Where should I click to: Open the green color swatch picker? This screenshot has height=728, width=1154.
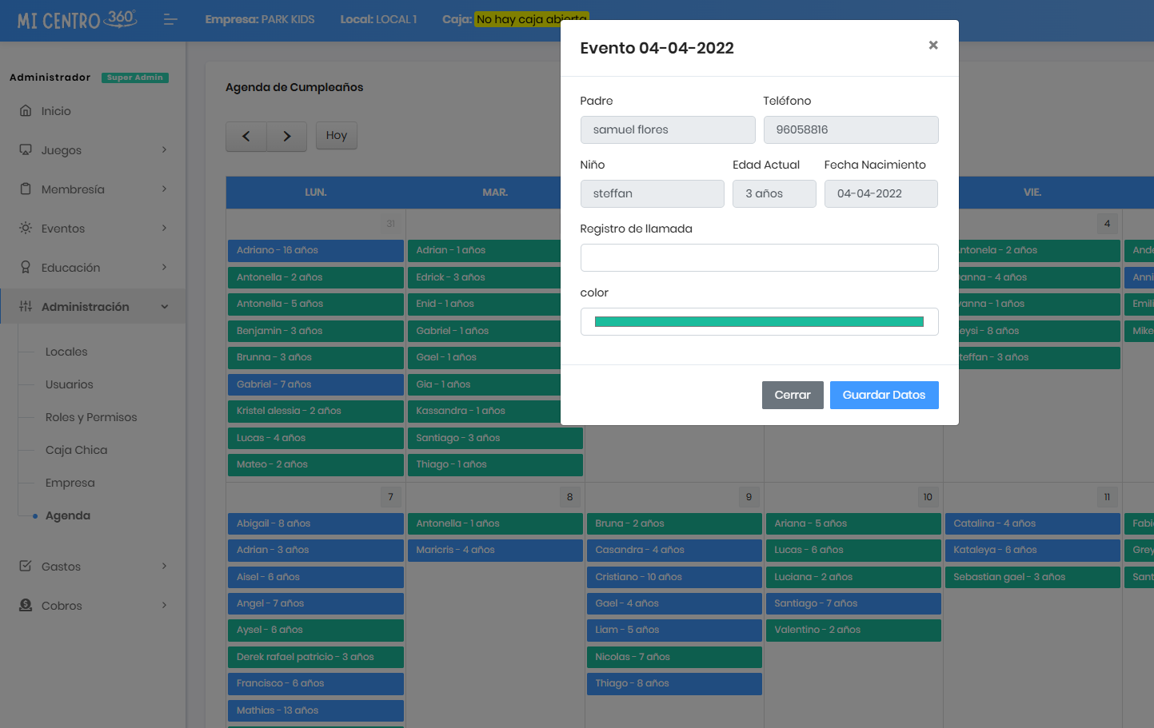759,322
